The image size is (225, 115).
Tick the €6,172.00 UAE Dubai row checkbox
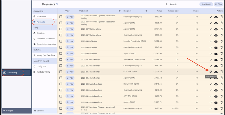coord(61,41)
